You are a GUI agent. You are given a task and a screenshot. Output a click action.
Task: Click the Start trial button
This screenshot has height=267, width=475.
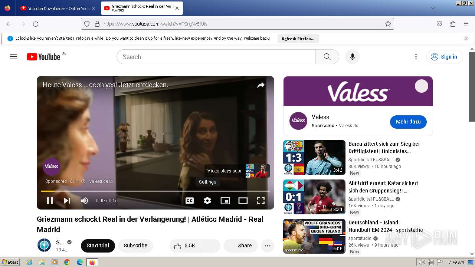click(x=98, y=245)
